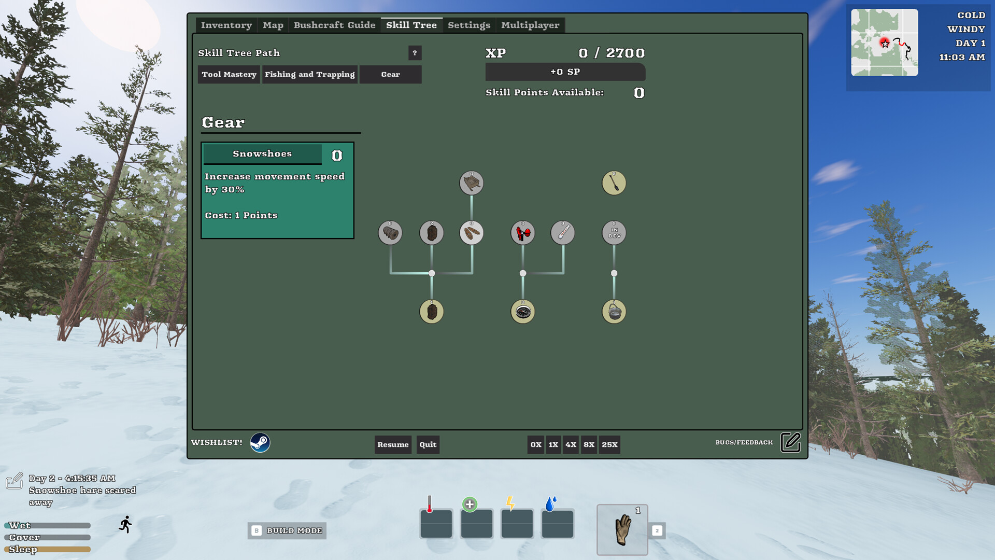Image resolution: width=995 pixels, height=560 pixels.
Task: Open the Steam wishlist icon
Action: pos(260,443)
